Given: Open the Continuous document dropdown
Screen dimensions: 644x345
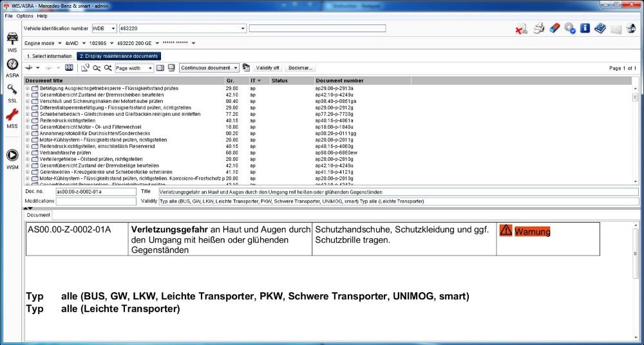Looking at the screenshot, I should tap(235, 68).
